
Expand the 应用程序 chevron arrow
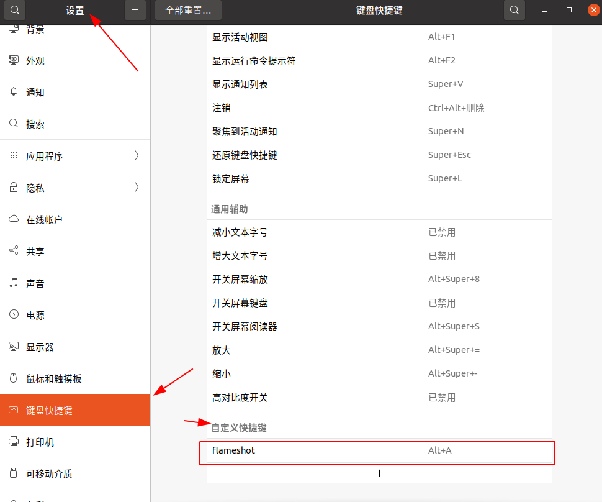[137, 156]
